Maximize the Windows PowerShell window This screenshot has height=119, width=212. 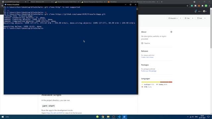pos(131,4)
